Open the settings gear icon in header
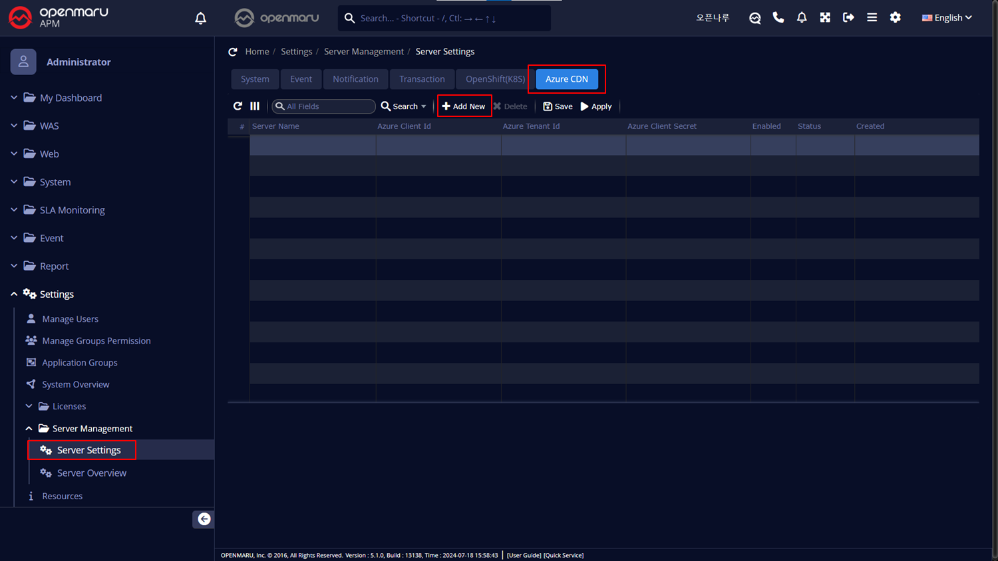Viewport: 998px width, 561px height. [896, 18]
